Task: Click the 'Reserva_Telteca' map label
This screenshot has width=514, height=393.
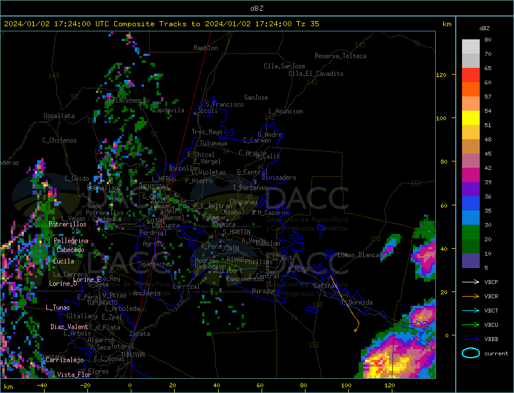Action: [x=340, y=56]
